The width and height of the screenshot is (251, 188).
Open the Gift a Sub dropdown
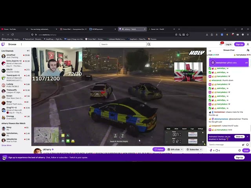(x=175, y=150)
